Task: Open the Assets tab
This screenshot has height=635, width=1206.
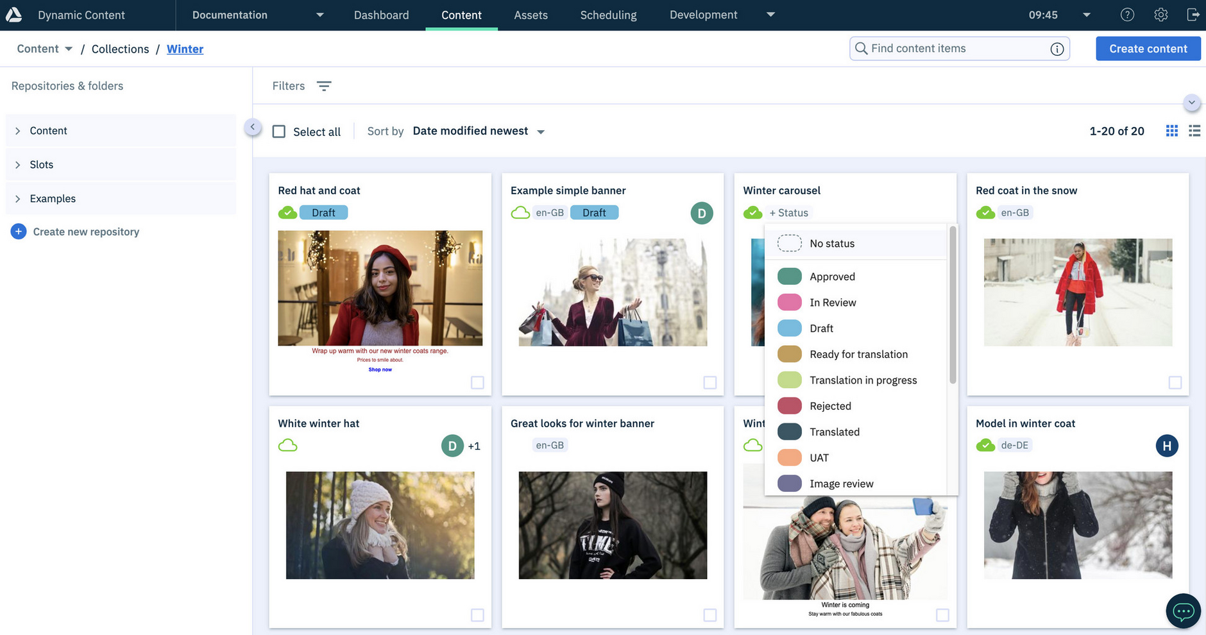Action: coord(531,15)
